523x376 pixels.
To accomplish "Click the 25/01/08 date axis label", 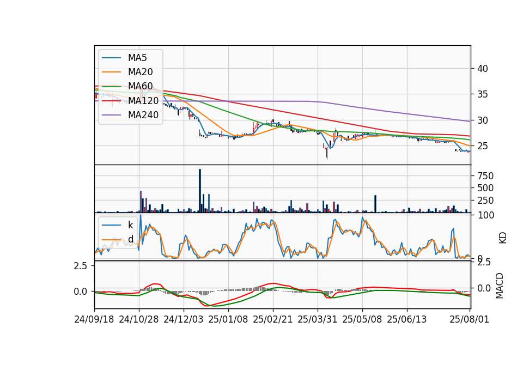I will pyautogui.click(x=228, y=319).
